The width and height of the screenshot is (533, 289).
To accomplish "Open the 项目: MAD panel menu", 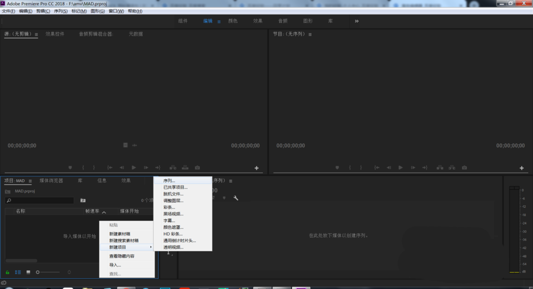I will [x=30, y=181].
